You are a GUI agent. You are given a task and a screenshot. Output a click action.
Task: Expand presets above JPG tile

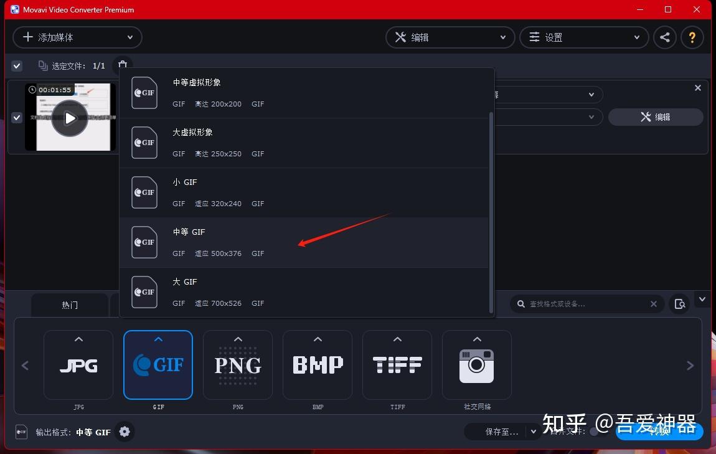pyautogui.click(x=78, y=339)
